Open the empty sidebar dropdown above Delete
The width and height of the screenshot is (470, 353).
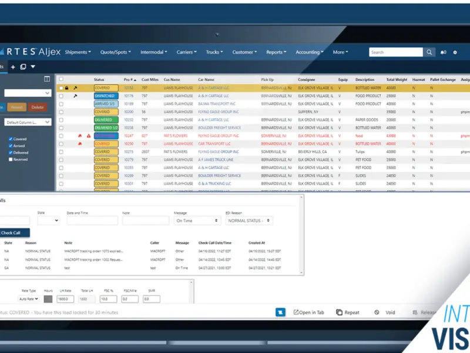[28, 93]
